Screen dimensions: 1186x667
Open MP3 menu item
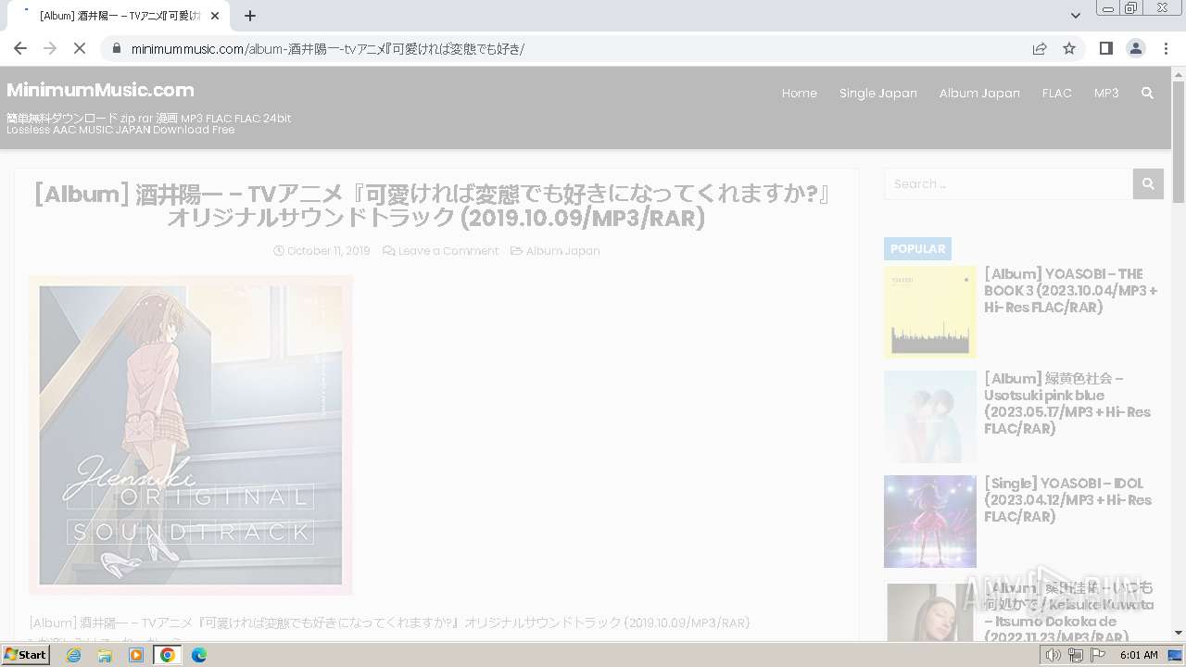coord(1106,93)
